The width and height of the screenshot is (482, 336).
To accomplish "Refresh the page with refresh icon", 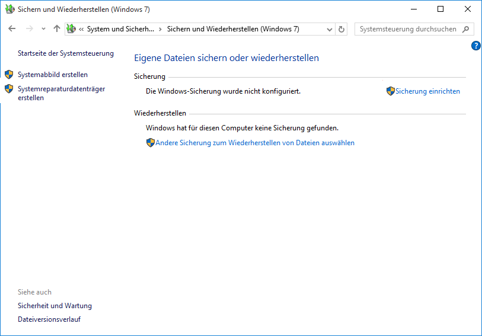I will coord(341,30).
